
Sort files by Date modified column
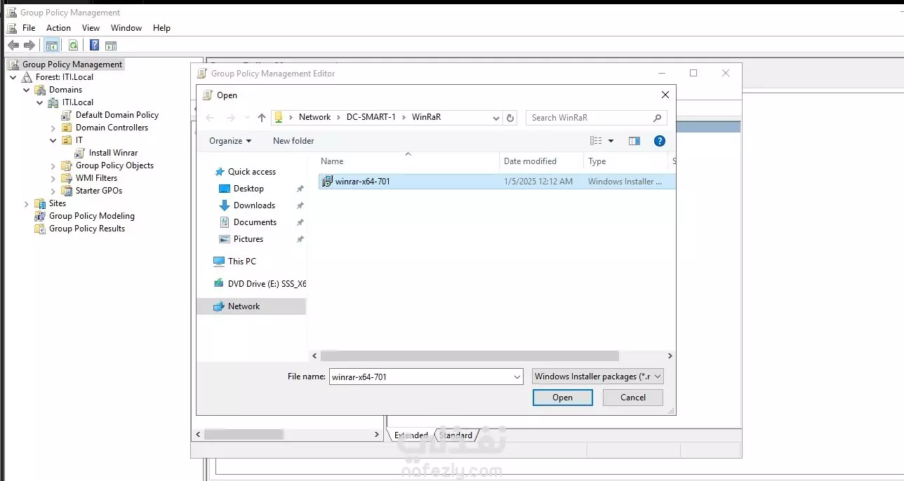click(541, 161)
